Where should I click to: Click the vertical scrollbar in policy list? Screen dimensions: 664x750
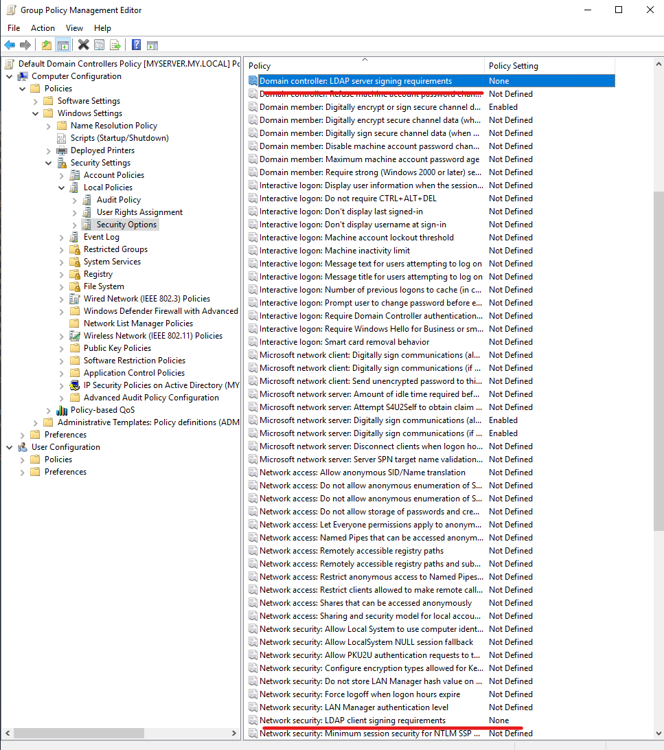(x=658, y=357)
